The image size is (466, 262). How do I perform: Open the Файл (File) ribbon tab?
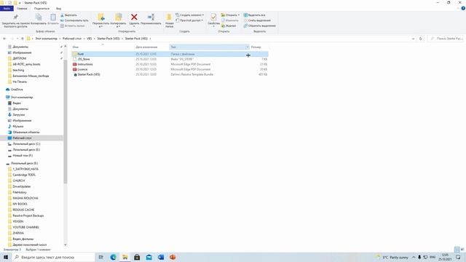7,9
